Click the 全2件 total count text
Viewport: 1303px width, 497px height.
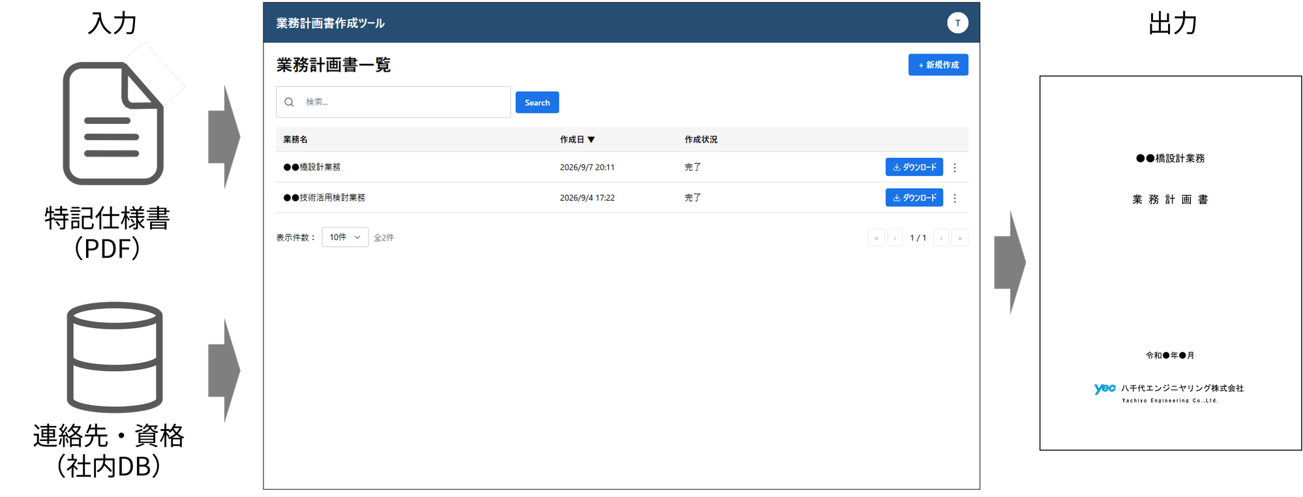[x=383, y=238]
